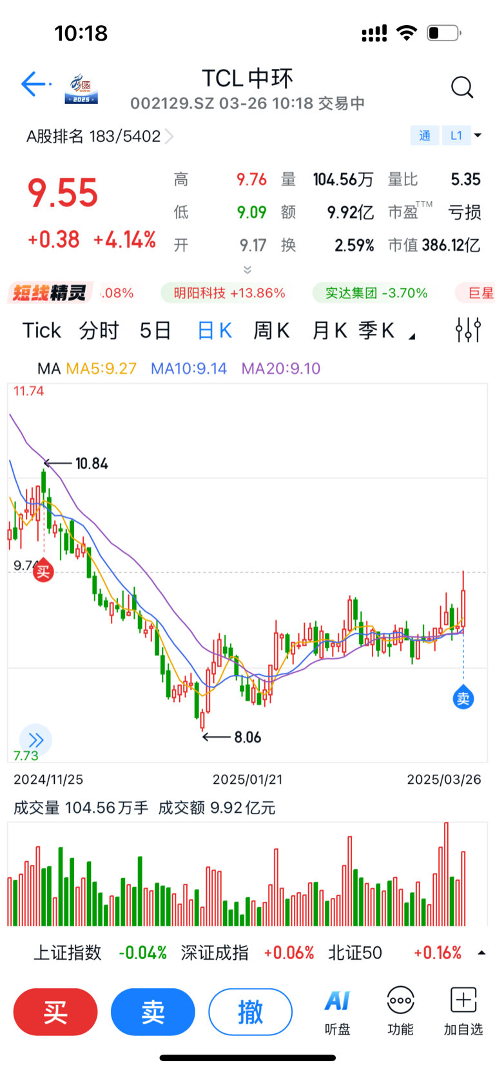Switch to 5日 tab
Viewport: 495px width, 1072px height.
155,331
